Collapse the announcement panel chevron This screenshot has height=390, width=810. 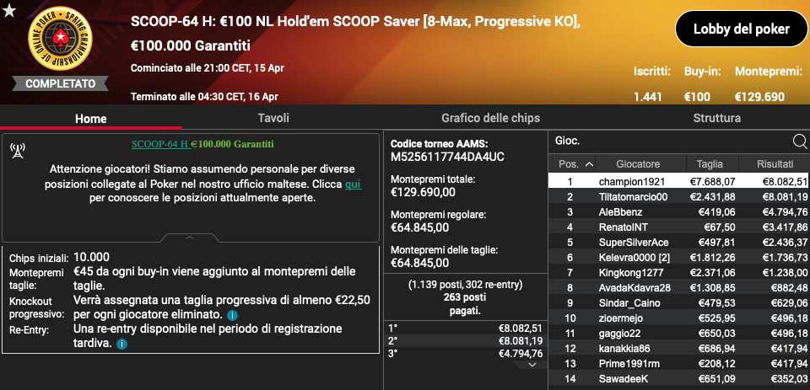pos(190,238)
